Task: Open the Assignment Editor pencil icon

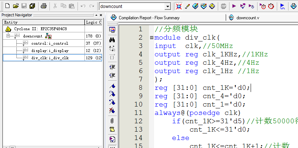Action: (187, 6)
